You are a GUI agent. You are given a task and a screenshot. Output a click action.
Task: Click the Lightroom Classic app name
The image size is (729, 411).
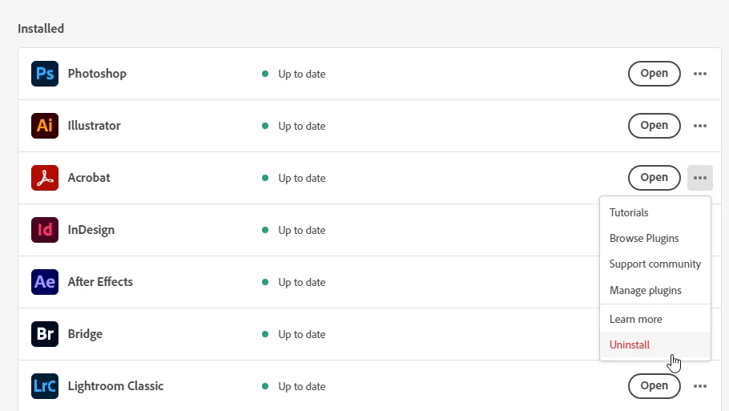[x=116, y=386]
